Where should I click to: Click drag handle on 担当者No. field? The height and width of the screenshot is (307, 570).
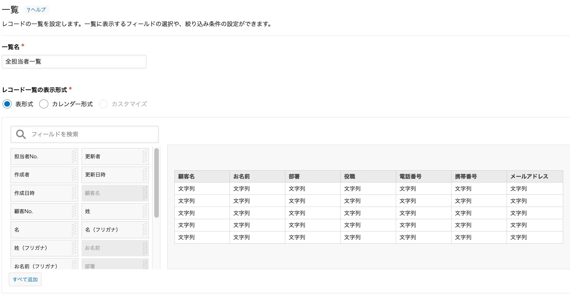click(74, 157)
